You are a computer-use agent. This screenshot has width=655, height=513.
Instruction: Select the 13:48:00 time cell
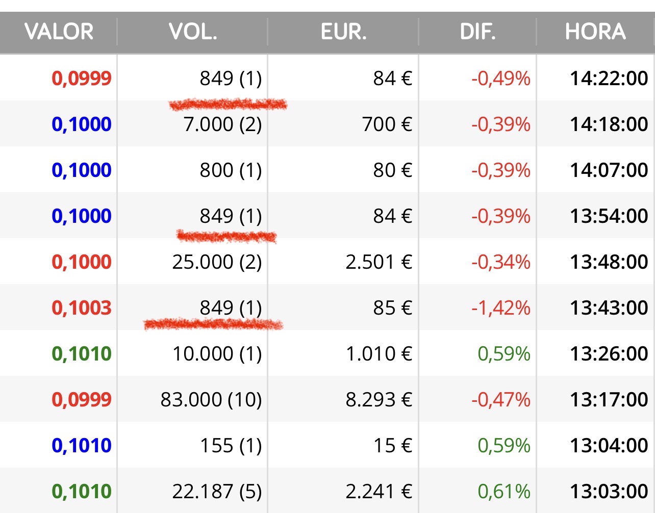tap(609, 262)
